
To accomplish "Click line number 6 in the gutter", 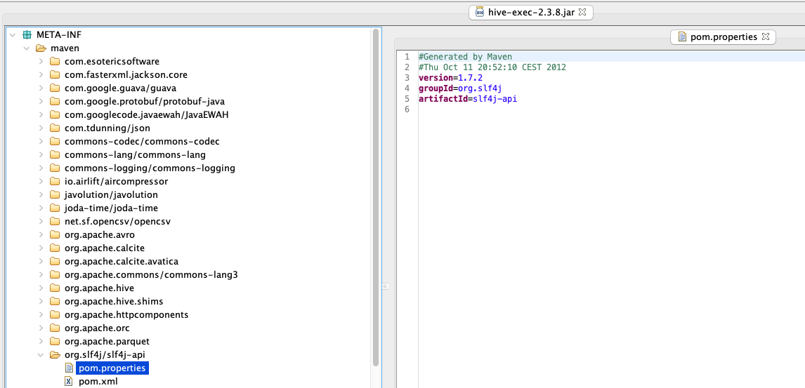I will (x=407, y=109).
